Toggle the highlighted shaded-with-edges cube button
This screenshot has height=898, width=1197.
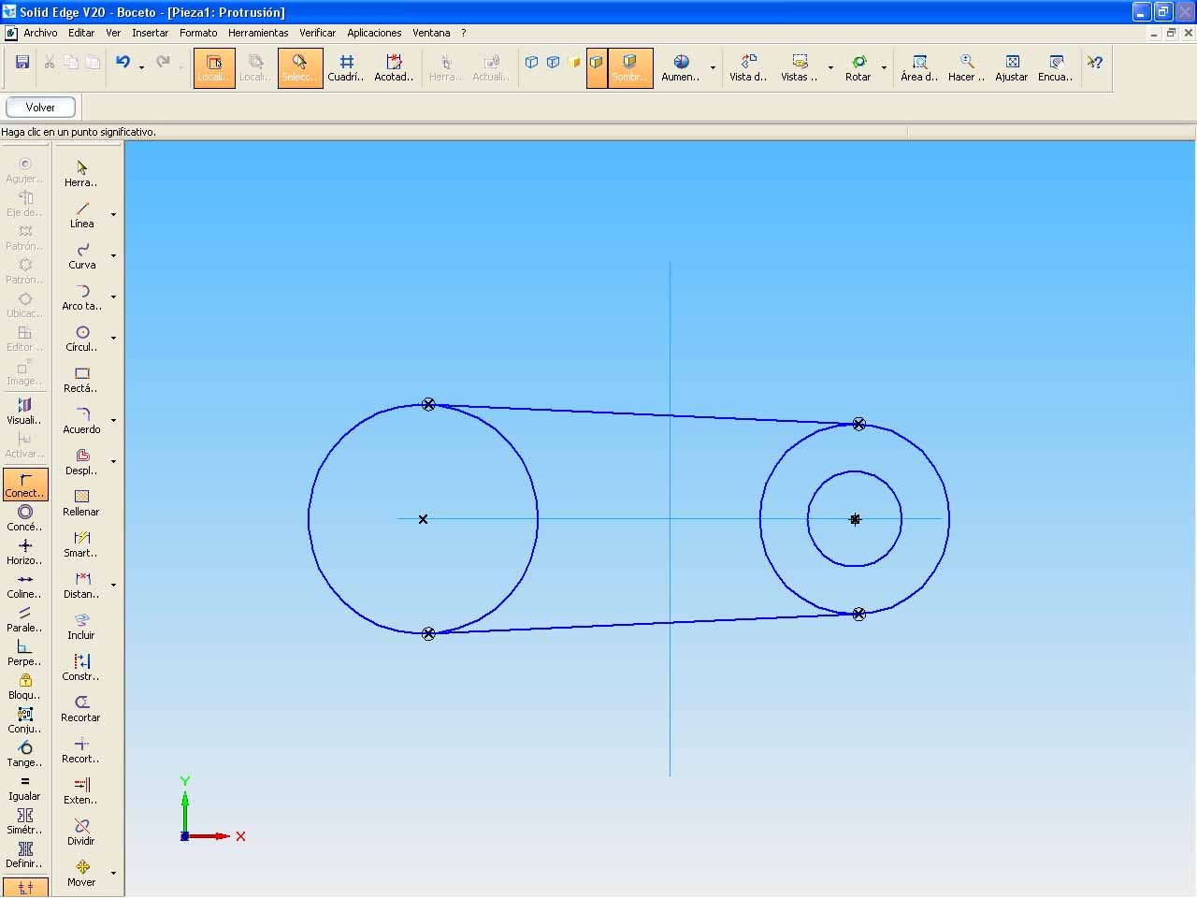click(597, 68)
